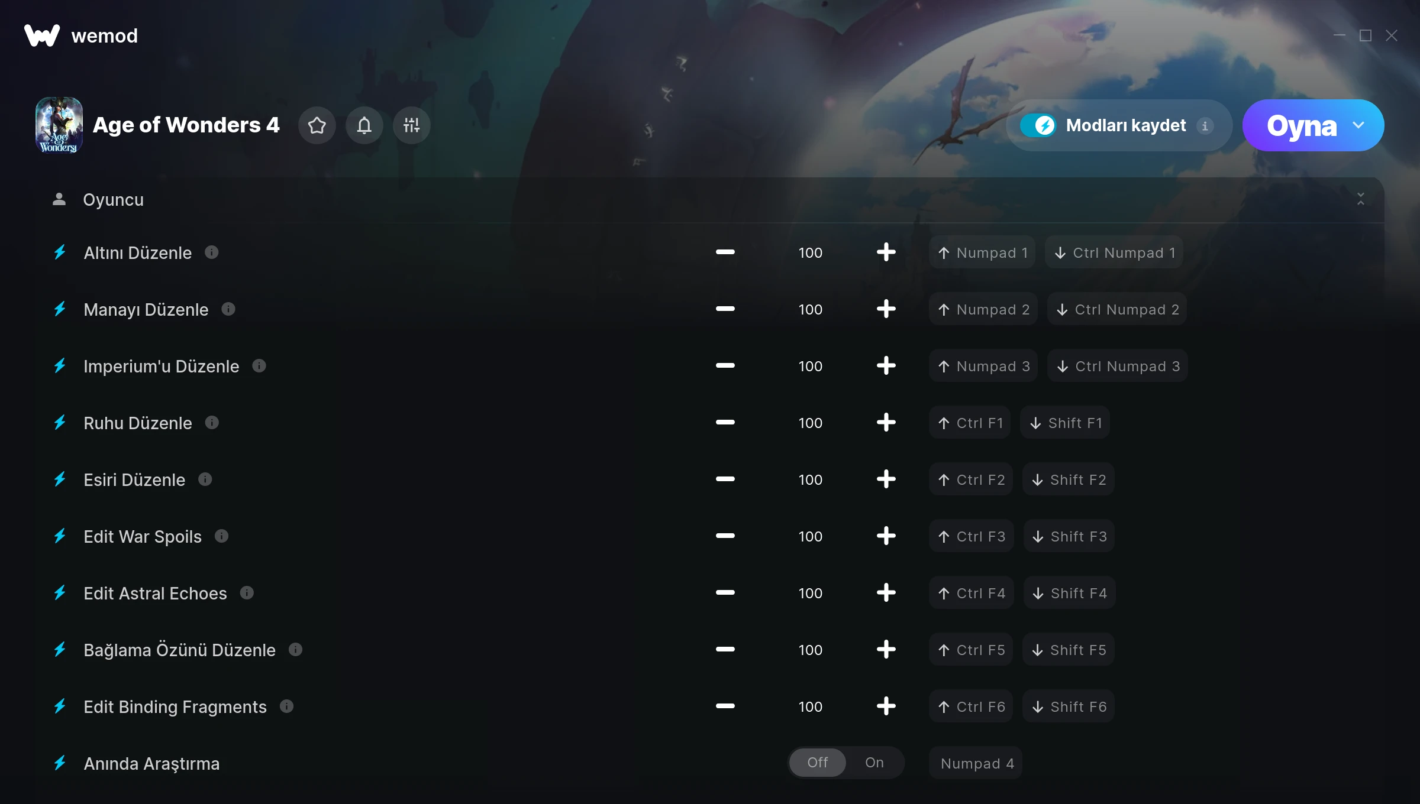
Task: Click the Age of Wonders 4 game thumbnail
Action: pos(59,125)
